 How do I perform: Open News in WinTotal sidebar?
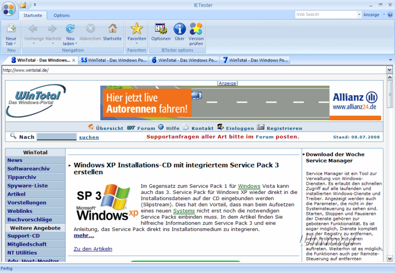point(35,160)
